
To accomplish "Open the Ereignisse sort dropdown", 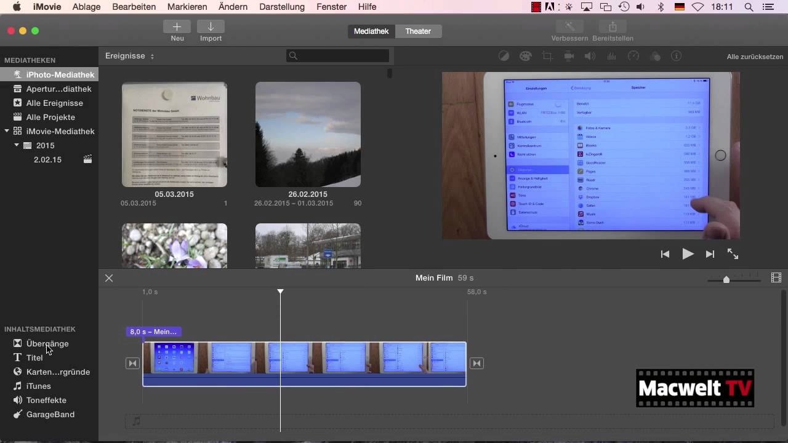I will click(x=130, y=56).
